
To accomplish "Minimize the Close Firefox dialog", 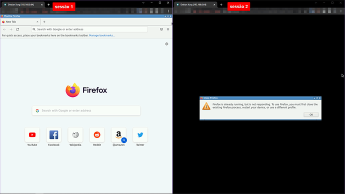I will 314,98.
